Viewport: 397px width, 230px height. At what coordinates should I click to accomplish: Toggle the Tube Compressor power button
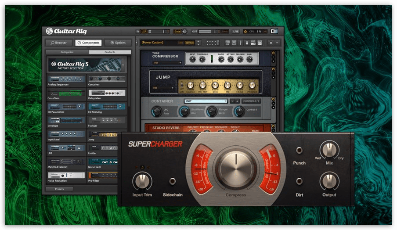274,53
